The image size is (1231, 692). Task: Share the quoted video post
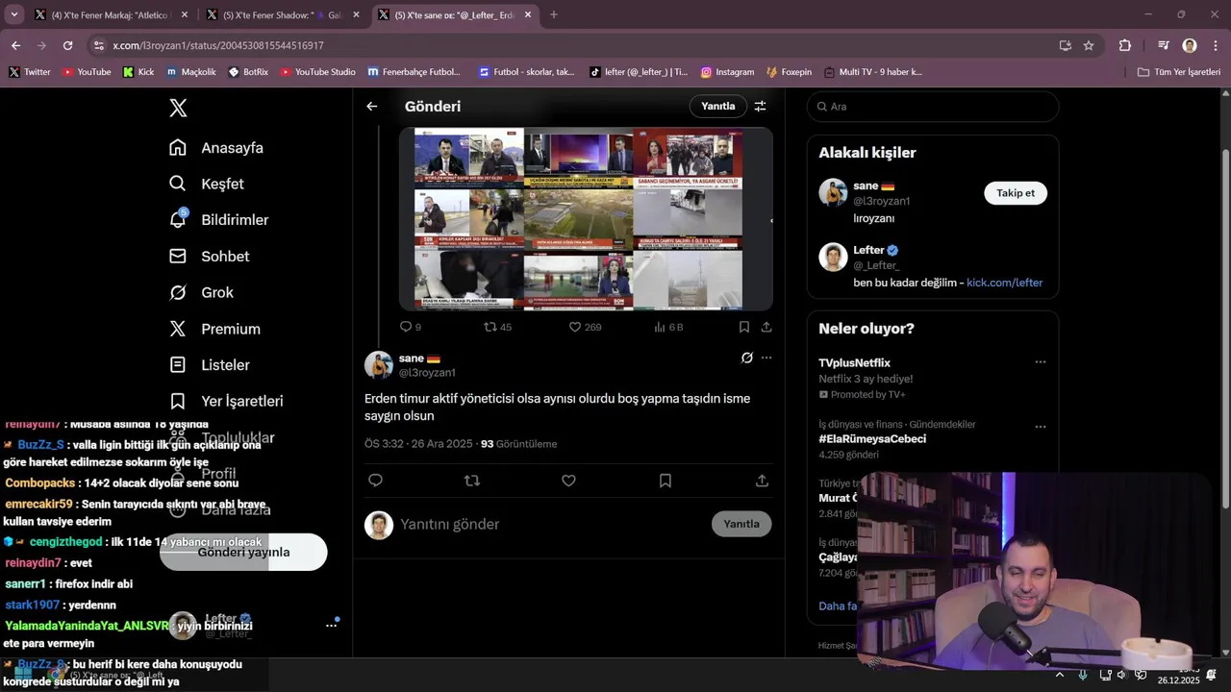click(x=766, y=327)
